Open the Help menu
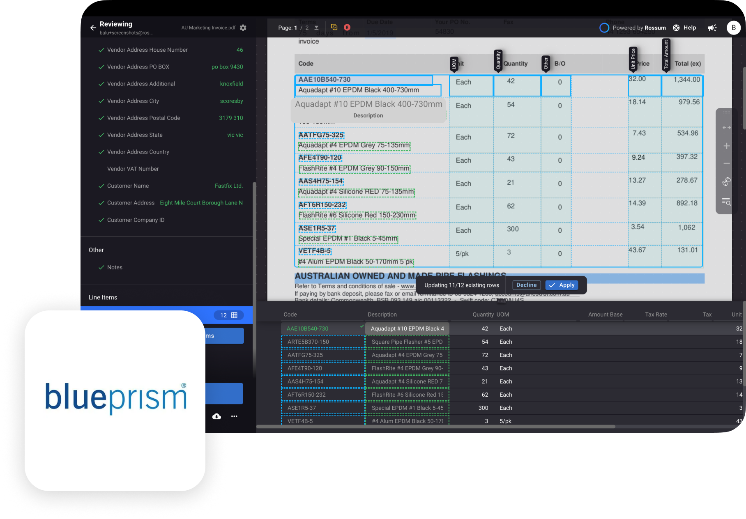The image size is (746, 519). (x=684, y=28)
